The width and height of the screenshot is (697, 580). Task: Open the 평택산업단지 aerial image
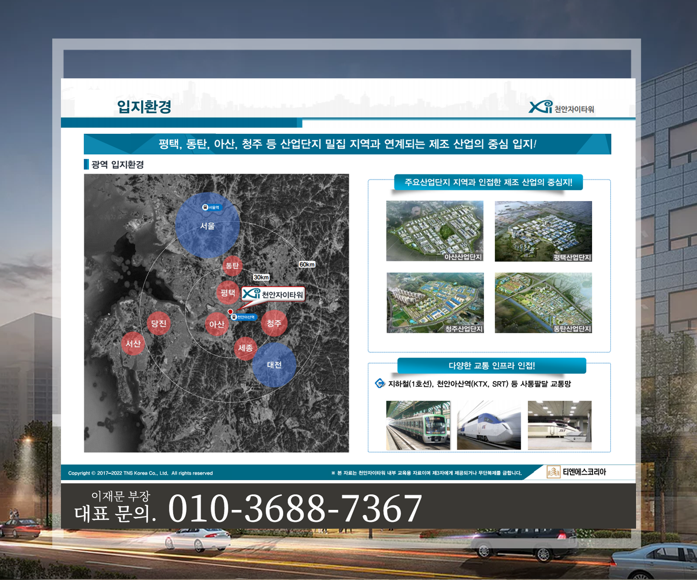click(x=543, y=231)
